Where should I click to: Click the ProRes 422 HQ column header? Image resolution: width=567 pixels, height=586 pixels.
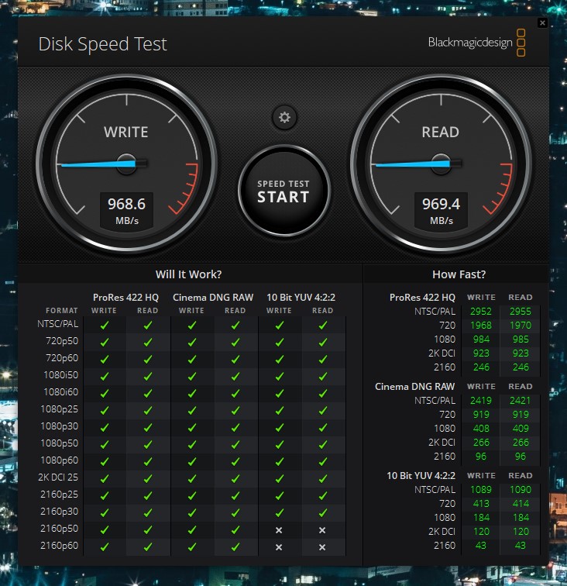pos(126,298)
